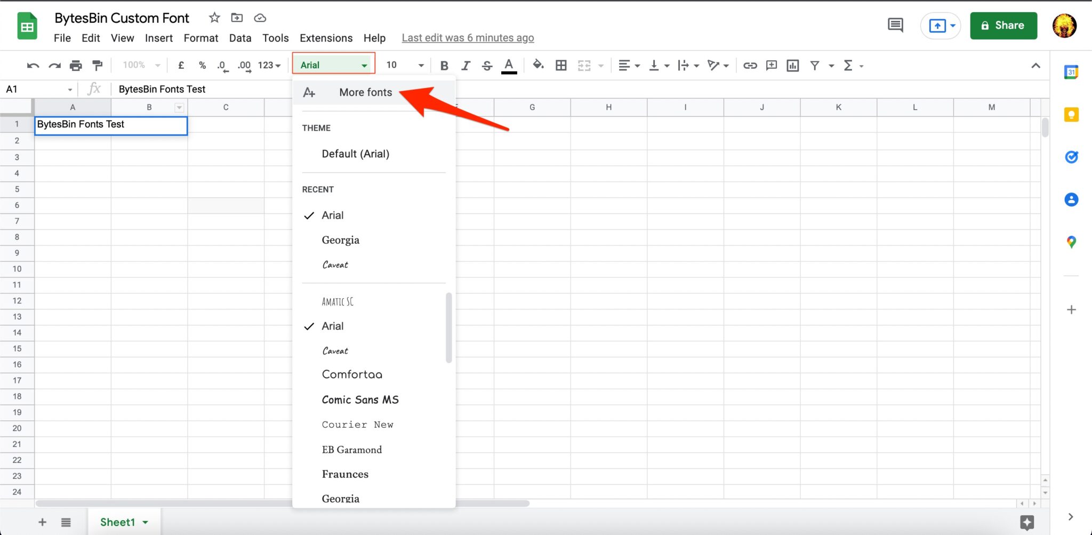Star the BytesBin Custom Font document
This screenshot has width=1092, height=535.
pyautogui.click(x=214, y=18)
